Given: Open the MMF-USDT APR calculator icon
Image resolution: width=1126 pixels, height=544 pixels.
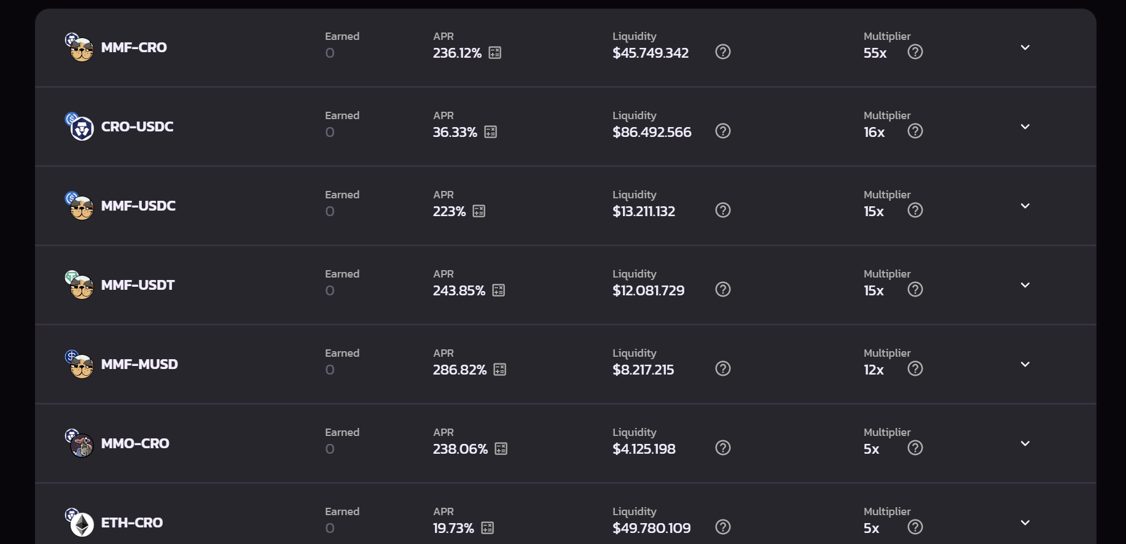Looking at the screenshot, I should (x=498, y=290).
